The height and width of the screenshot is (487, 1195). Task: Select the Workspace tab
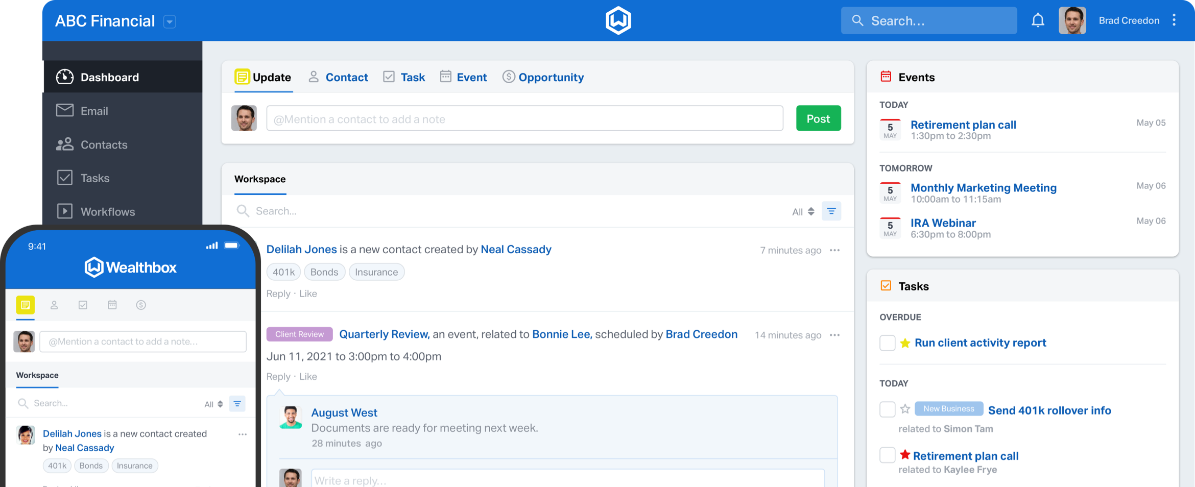(260, 179)
